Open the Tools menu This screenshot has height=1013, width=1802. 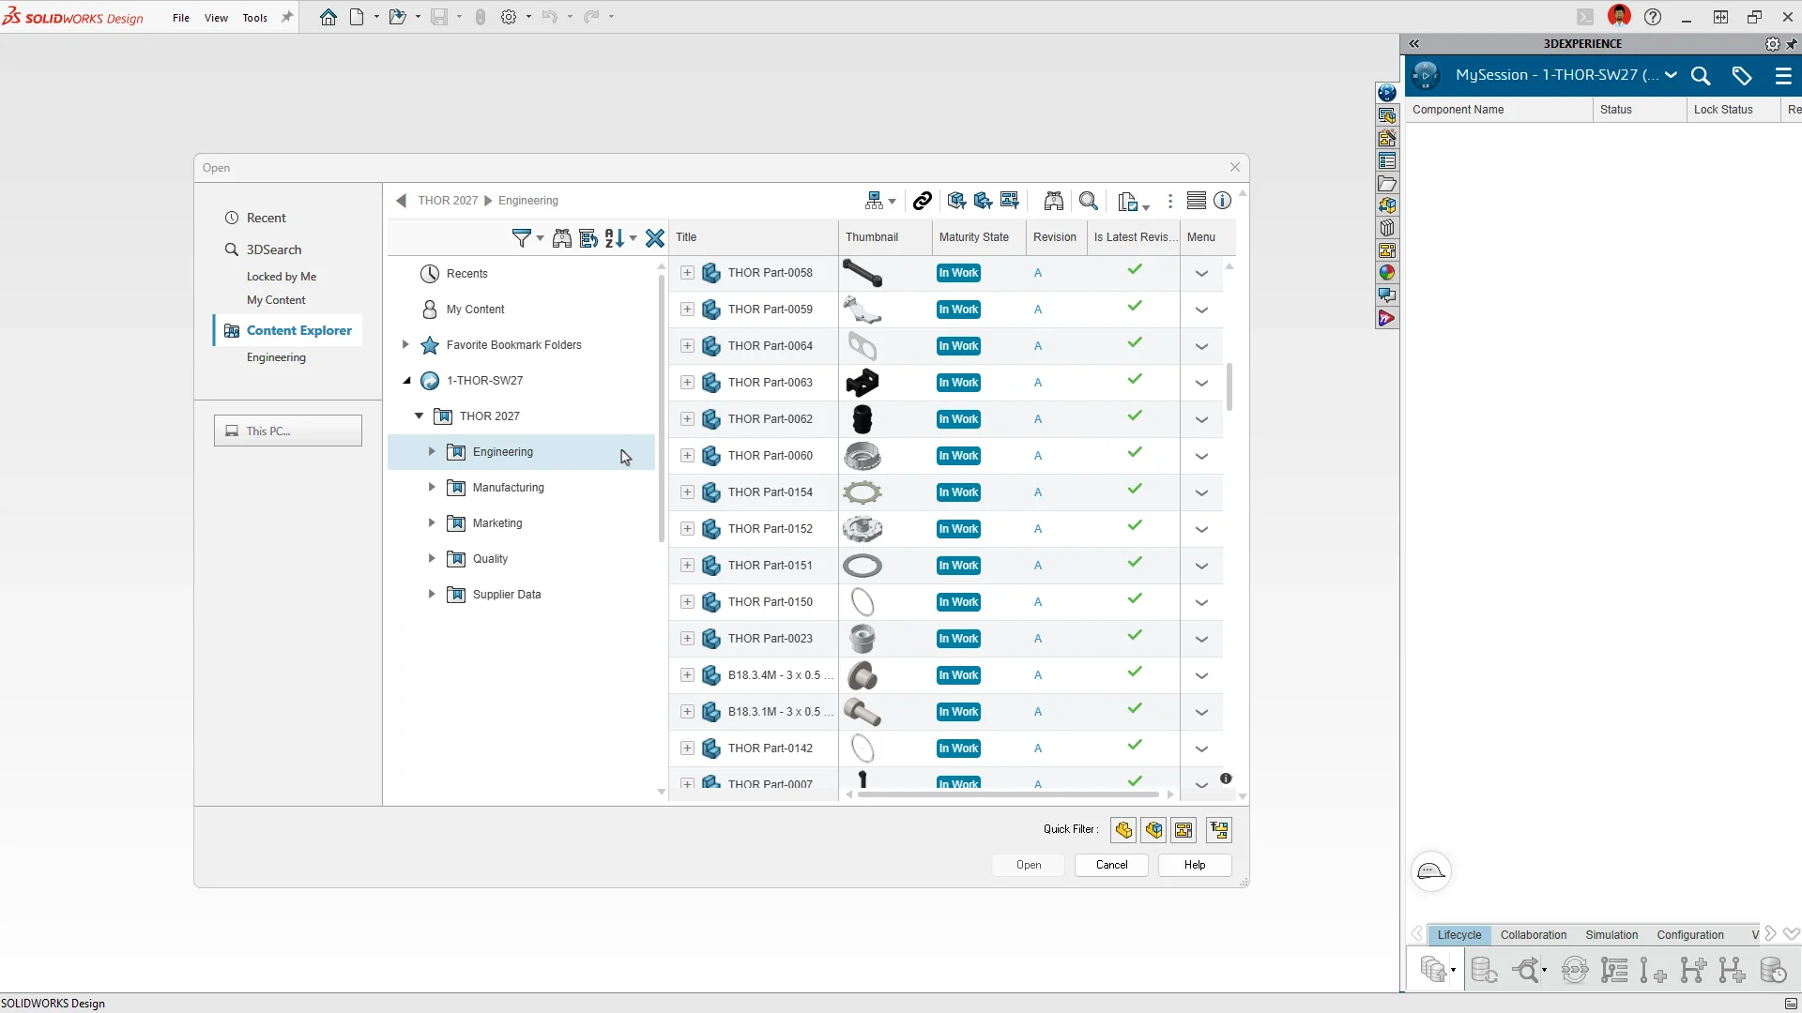[255, 18]
